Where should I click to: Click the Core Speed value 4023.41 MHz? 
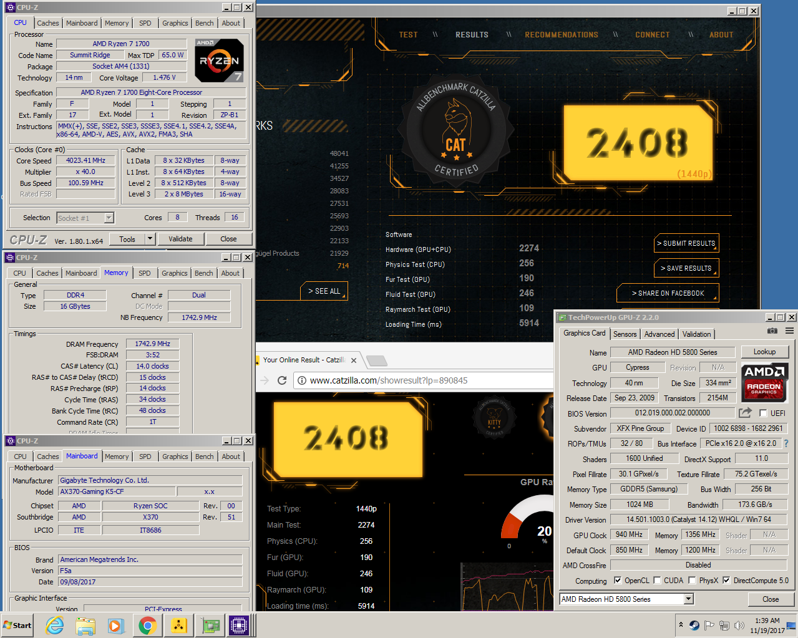tap(86, 160)
